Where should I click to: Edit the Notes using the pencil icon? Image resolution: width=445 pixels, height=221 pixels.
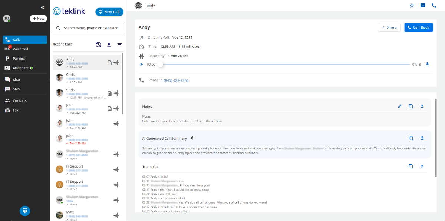pyautogui.click(x=400, y=106)
